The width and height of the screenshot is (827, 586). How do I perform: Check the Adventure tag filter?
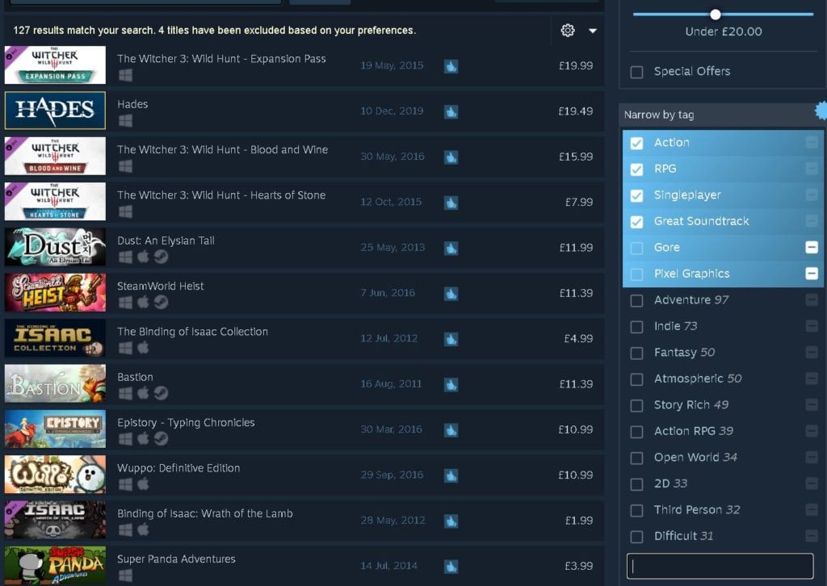637,300
